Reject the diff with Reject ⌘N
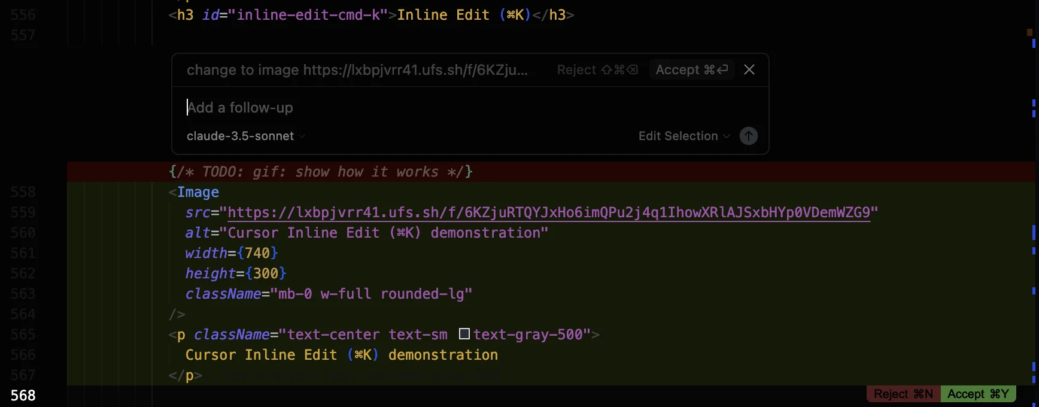Screen dimensions: 1039x407 pyautogui.click(x=903, y=394)
